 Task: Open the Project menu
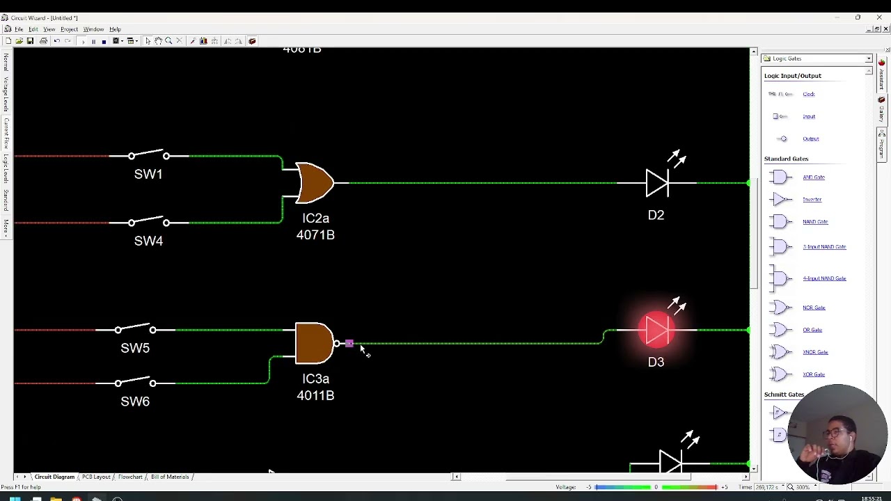point(69,29)
